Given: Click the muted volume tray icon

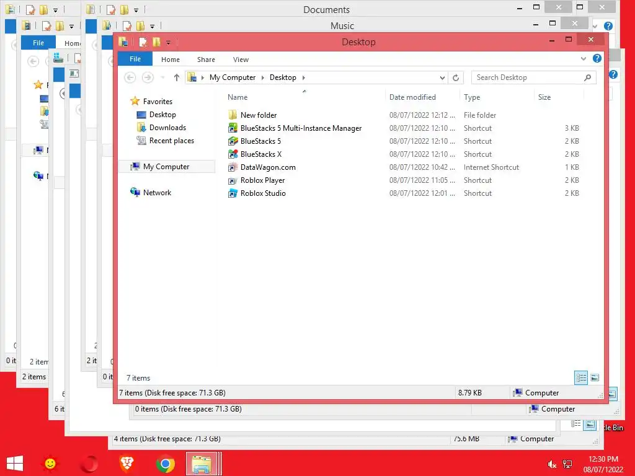Looking at the screenshot, I should (551, 464).
